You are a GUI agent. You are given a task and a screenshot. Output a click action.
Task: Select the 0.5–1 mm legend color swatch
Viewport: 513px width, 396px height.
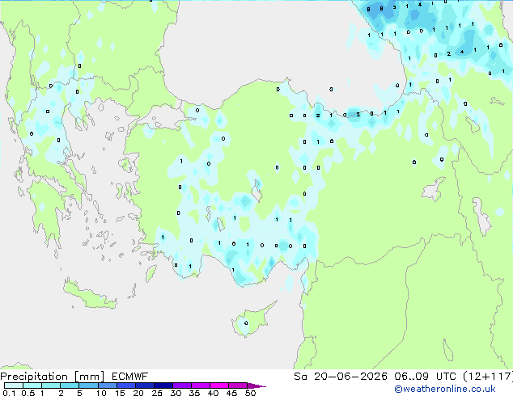tap(32, 385)
